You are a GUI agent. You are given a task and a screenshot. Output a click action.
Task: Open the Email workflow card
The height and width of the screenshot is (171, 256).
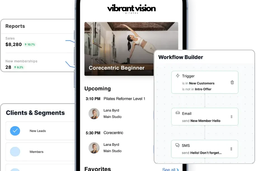click(205, 117)
